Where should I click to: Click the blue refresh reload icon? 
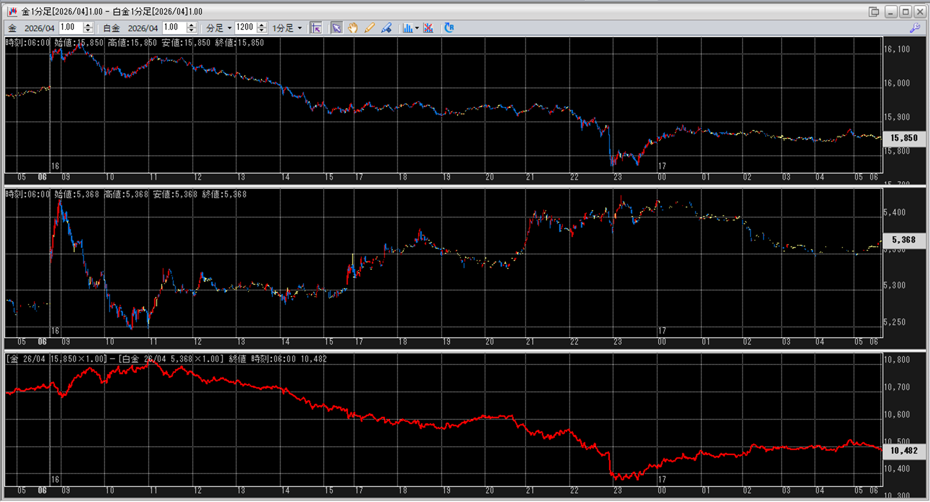coord(449,28)
